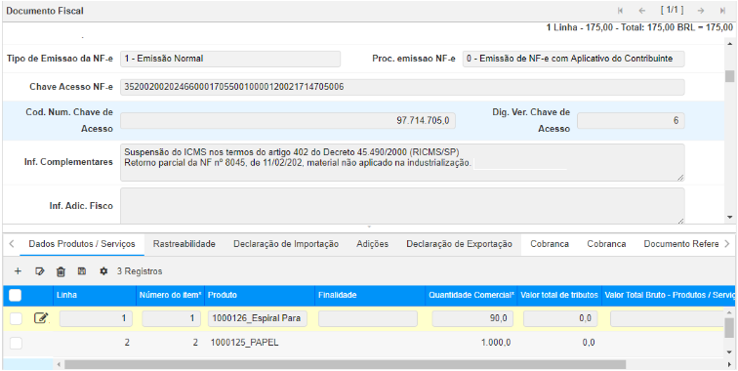Sort by Produto column header
Viewport: 738px width, 371px height.
pyautogui.click(x=260, y=295)
